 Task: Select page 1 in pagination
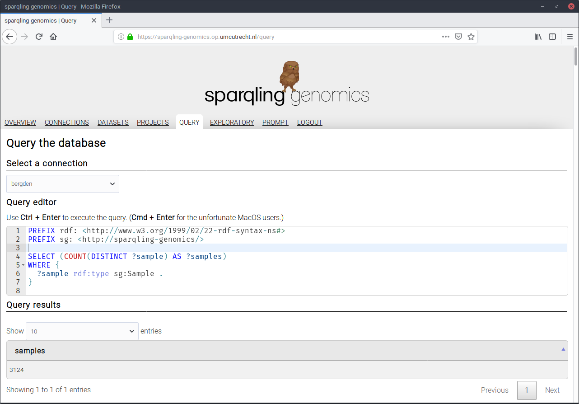pyautogui.click(x=527, y=390)
